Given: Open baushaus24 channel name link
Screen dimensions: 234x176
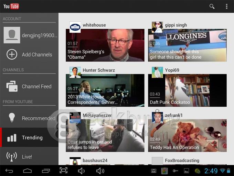Looking at the screenshot, I should pos(95,160).
